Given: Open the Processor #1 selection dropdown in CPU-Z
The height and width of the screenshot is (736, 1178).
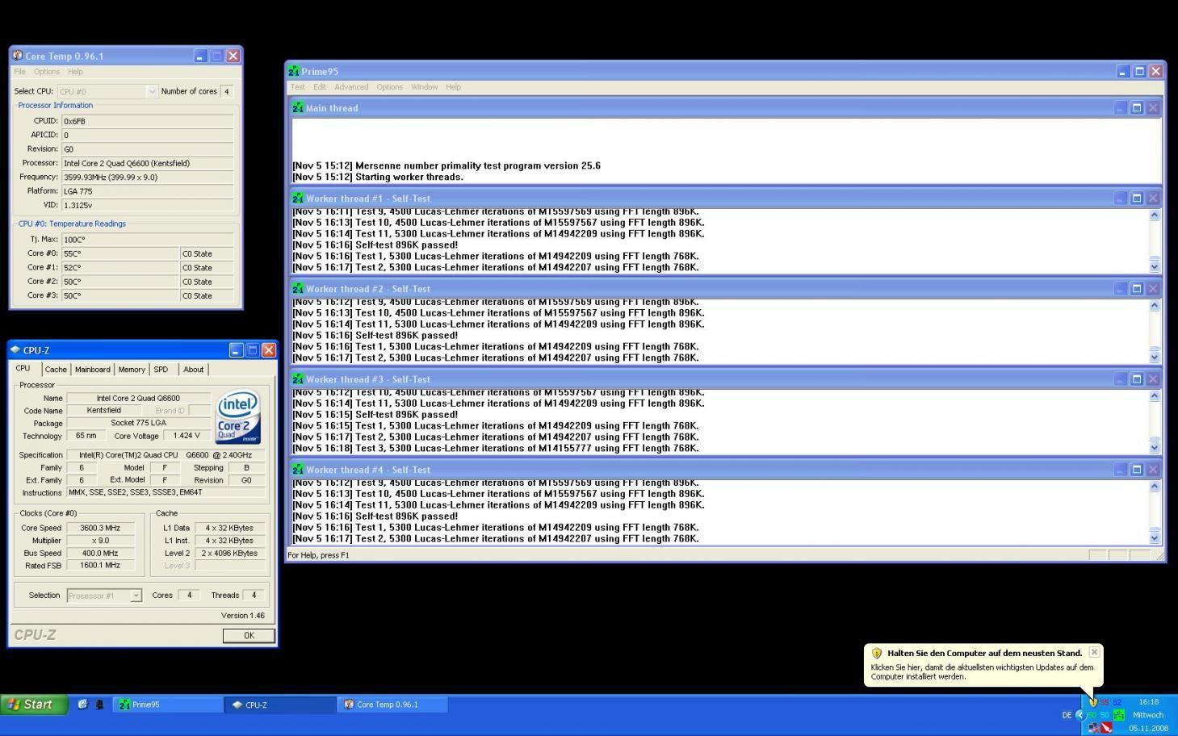Looking at the screenshot, I should coord(136,596).
